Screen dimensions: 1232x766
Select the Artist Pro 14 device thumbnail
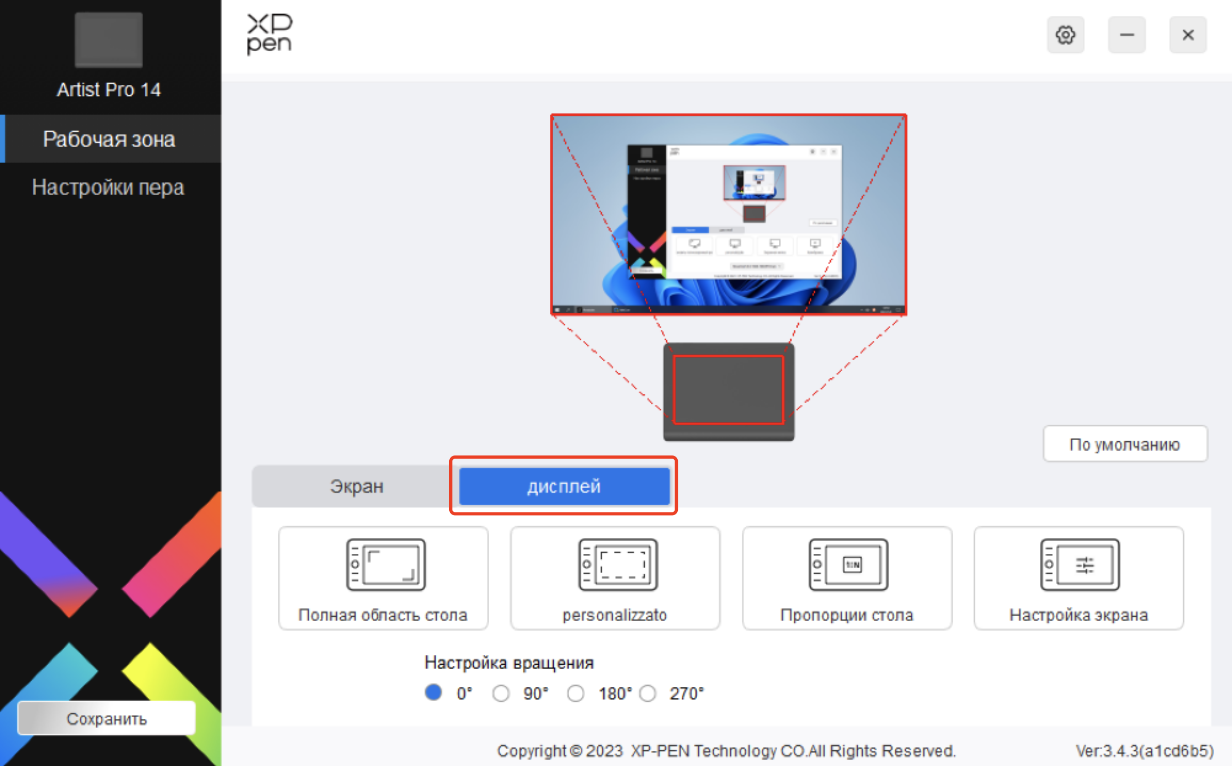click(x=109, y=40)
